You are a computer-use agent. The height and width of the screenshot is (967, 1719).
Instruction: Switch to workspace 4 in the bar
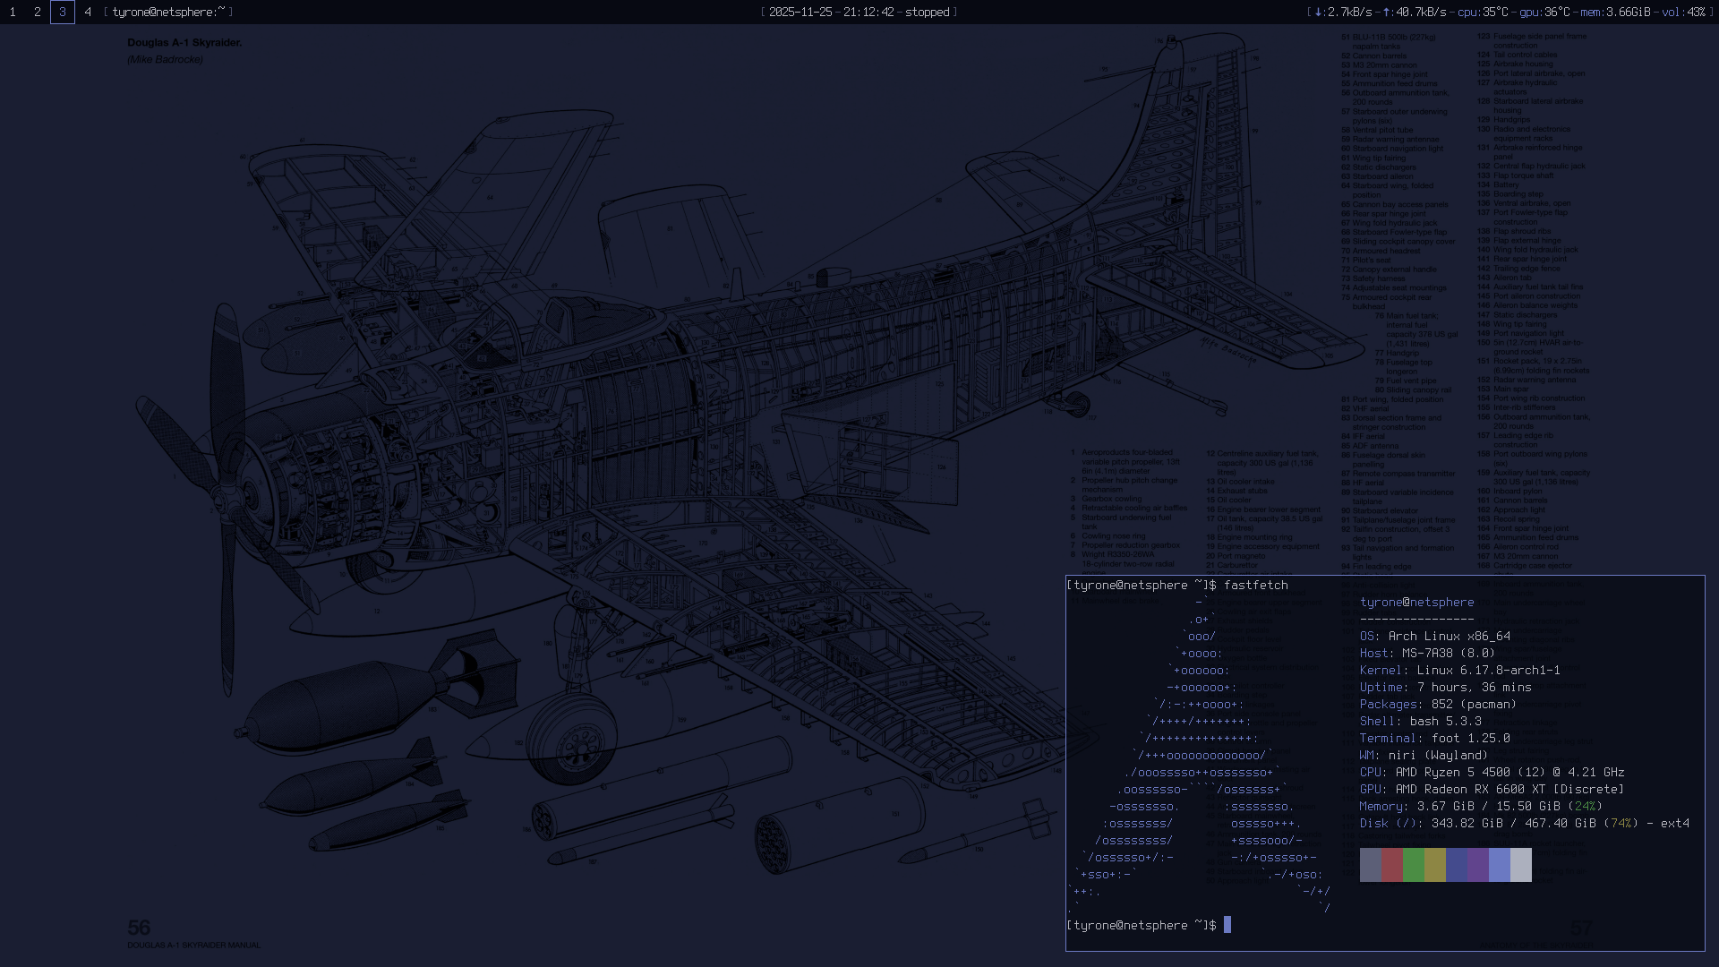(88, 13)
